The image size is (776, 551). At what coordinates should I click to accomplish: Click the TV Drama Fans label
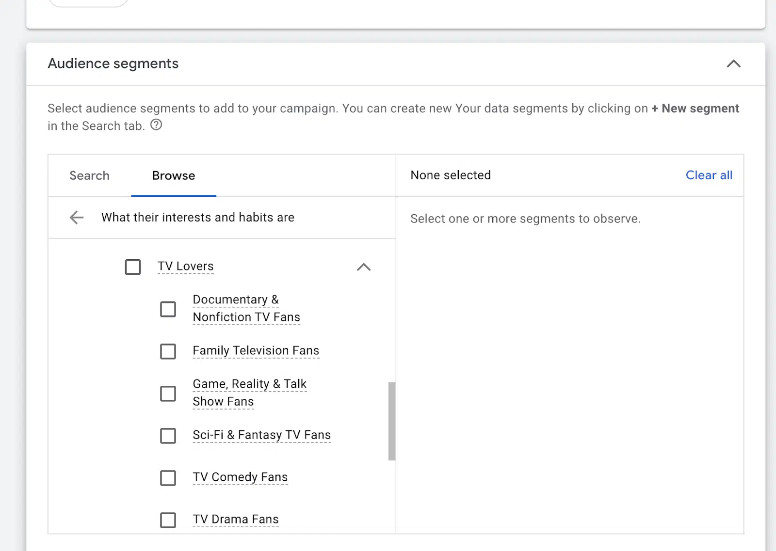pos(236,519)
